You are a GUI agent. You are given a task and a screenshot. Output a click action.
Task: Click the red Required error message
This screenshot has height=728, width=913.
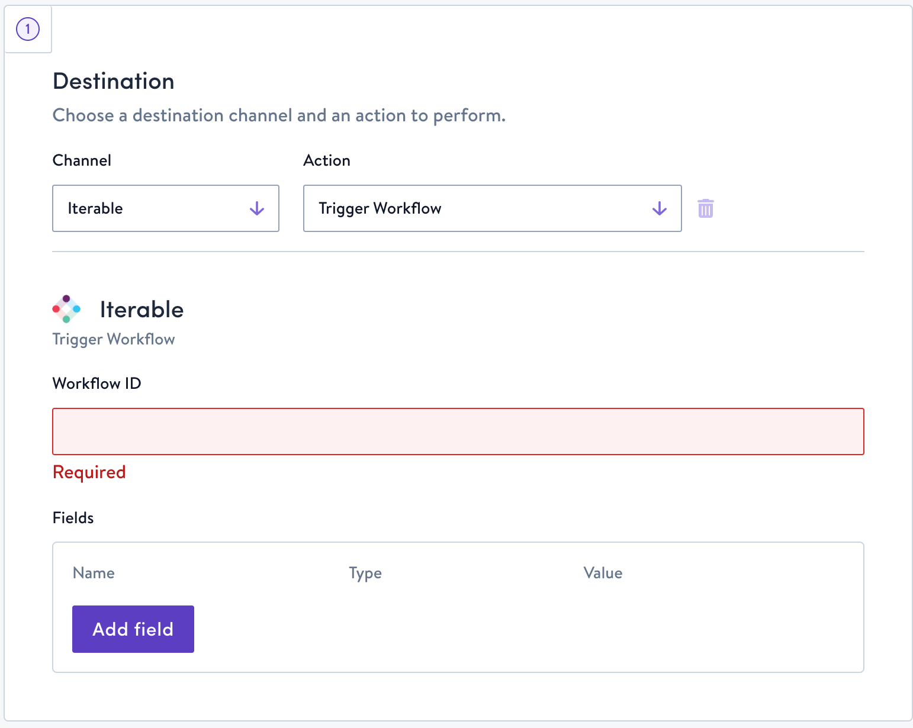(89, 472)
